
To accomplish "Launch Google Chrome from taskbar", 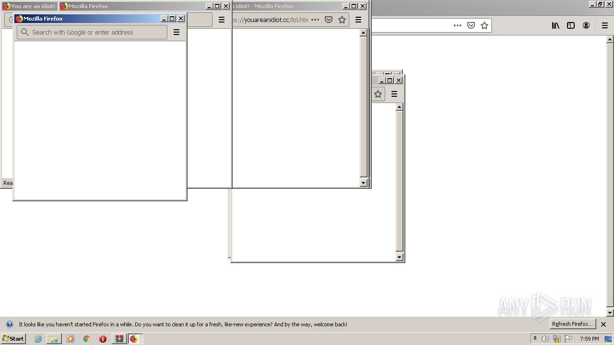I will click(x=87, y=339).
